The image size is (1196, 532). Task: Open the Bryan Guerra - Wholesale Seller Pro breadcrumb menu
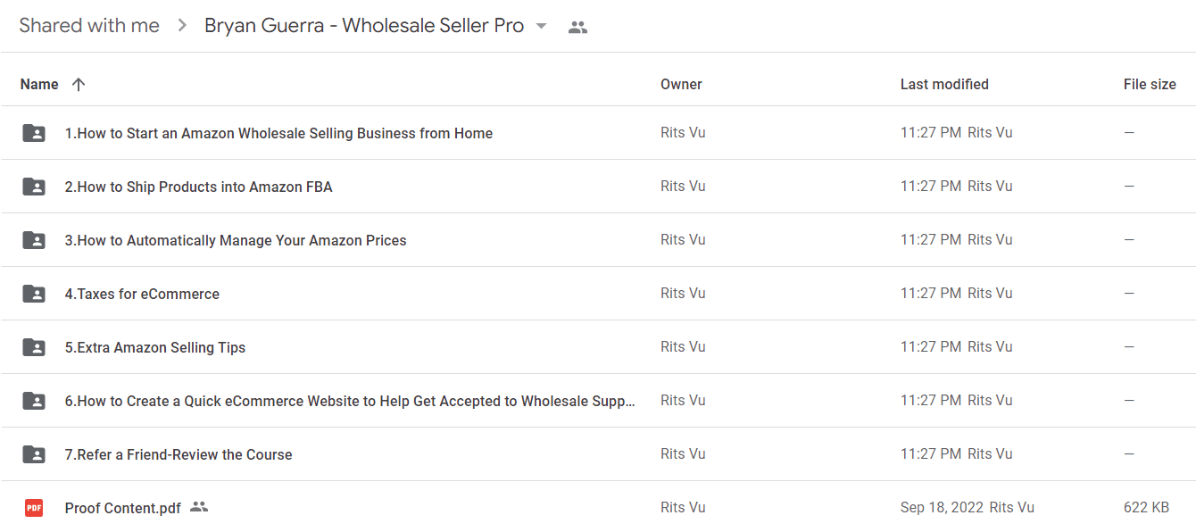[376, 26]
